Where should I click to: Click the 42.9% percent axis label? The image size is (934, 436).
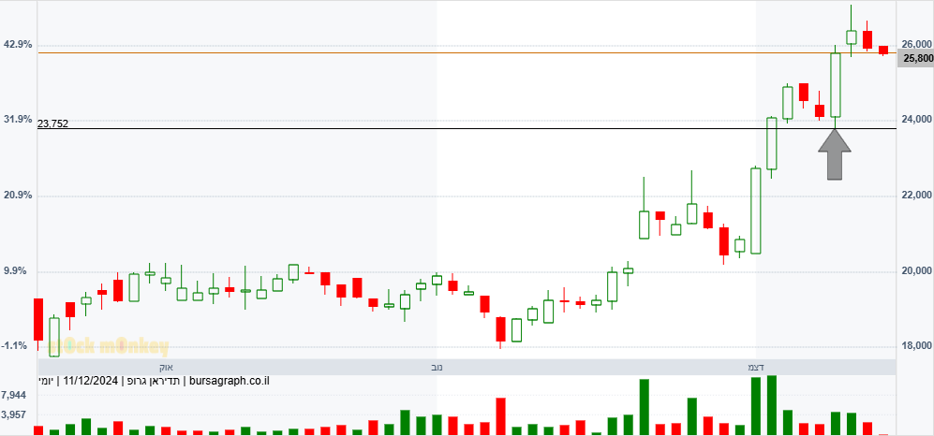(18, 45)
